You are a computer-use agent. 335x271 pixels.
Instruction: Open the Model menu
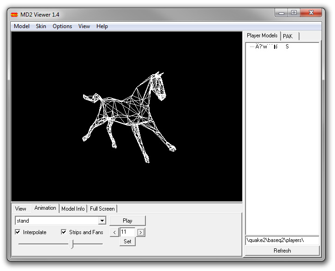[22, 26]
